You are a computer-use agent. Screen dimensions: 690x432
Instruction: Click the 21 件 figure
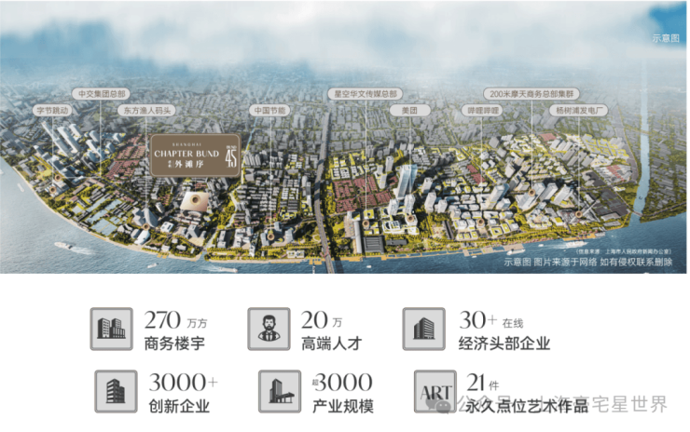(x=483, y=383)
